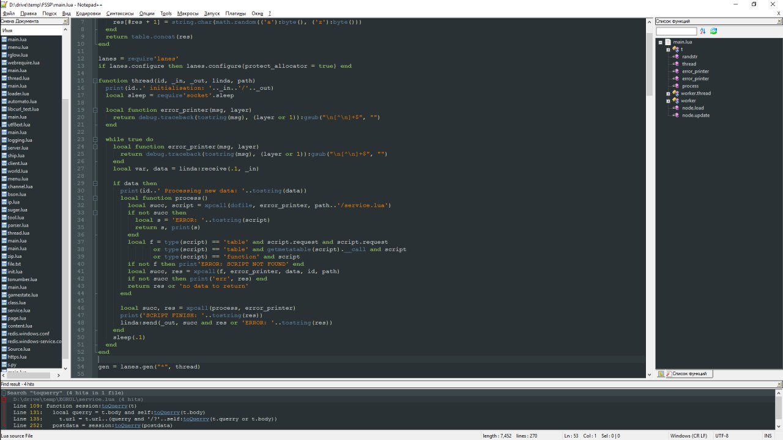Image resolution: width=783 pixels, height=440 pixels.
Task: Close the Function List panel
Action: tap(777, 21)
